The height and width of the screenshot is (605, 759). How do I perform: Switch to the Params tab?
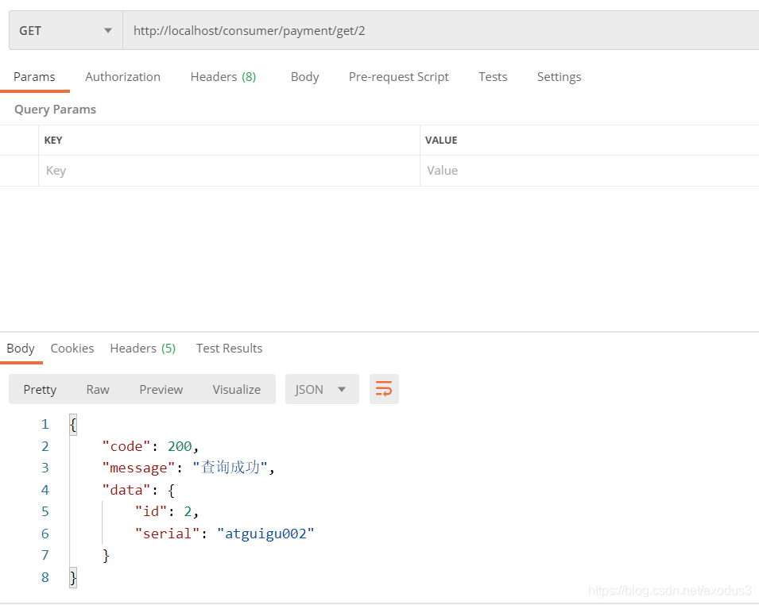(x=34, y=77)
